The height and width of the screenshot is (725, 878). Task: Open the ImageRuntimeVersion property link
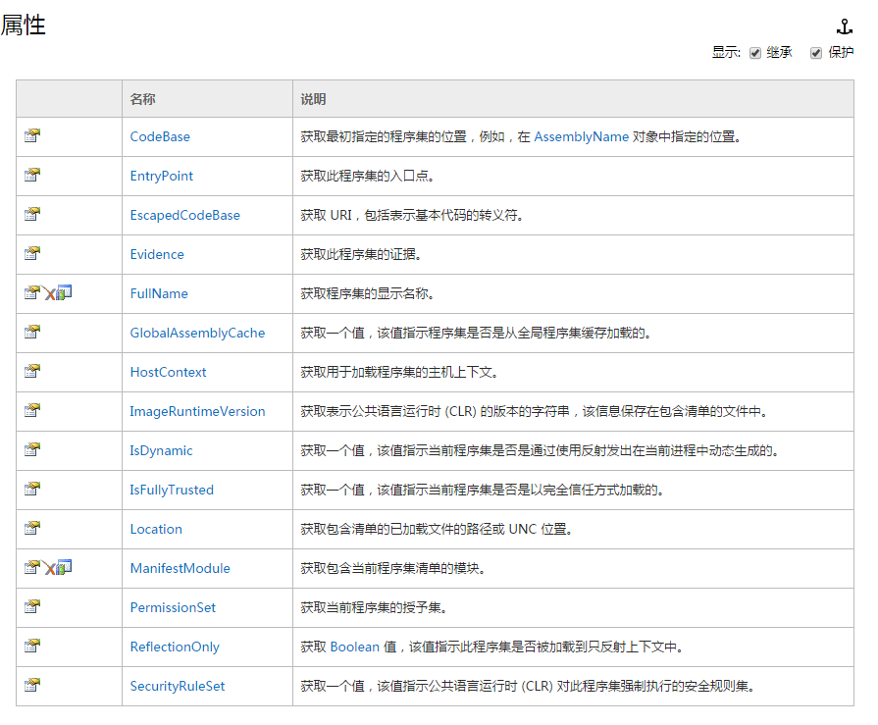pos(197,411)
